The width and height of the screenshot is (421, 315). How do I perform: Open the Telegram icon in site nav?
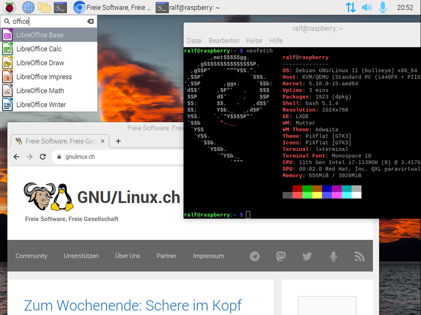pyautogui.click(x=255, y=256)
